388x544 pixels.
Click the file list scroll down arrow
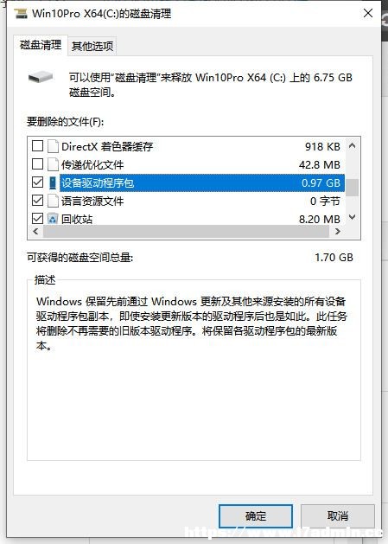point(353,218)
